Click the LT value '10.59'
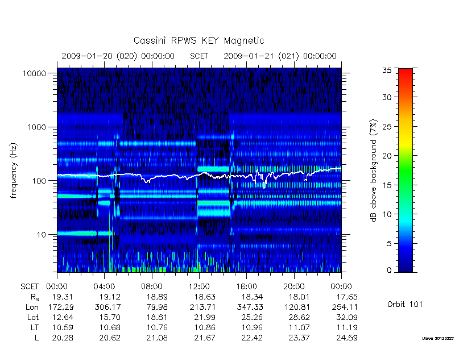 click(x=63, y=328)
